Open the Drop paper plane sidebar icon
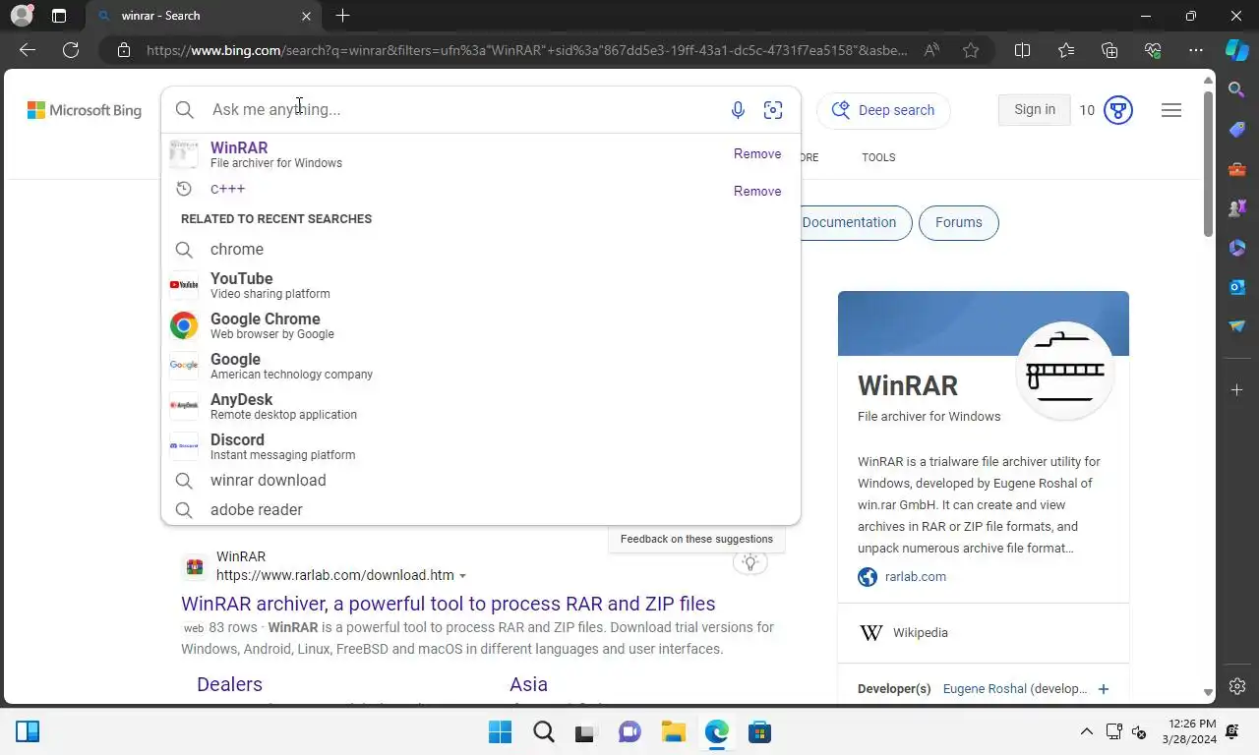 (1237, 326)
